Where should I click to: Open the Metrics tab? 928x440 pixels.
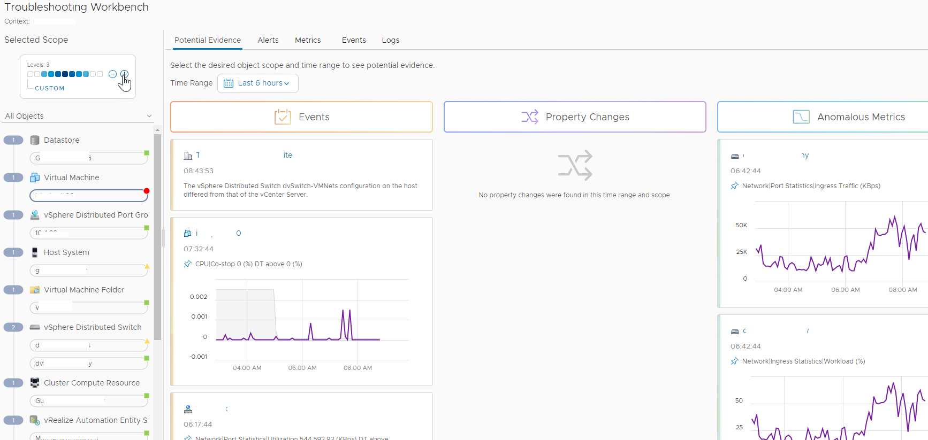tap(308, 40)
